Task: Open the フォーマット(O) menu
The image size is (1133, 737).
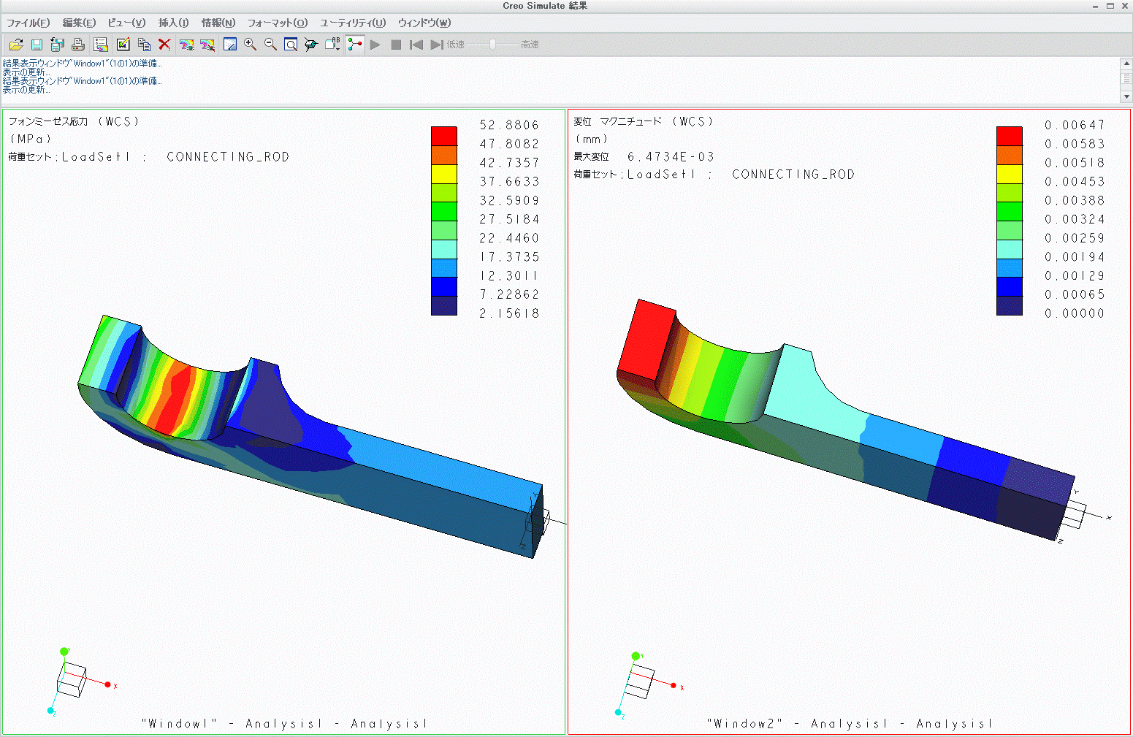Action: click(278, 23)
